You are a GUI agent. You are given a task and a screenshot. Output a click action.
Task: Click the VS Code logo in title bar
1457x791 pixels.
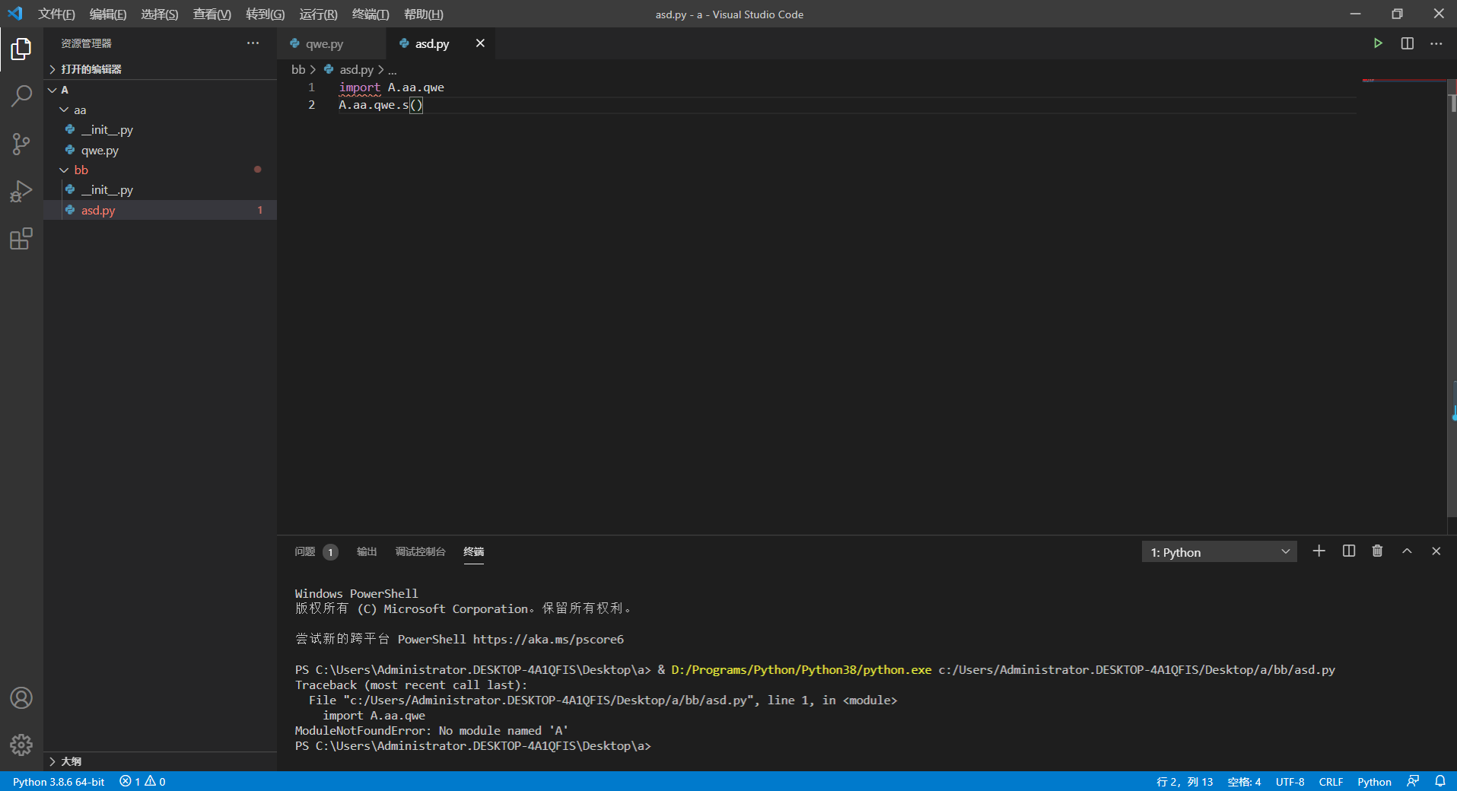coord(15,14)
